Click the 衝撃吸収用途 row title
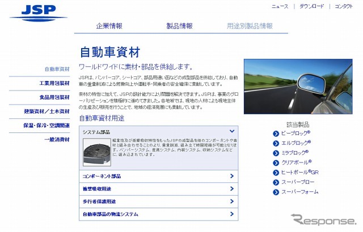 click(97, 189)
